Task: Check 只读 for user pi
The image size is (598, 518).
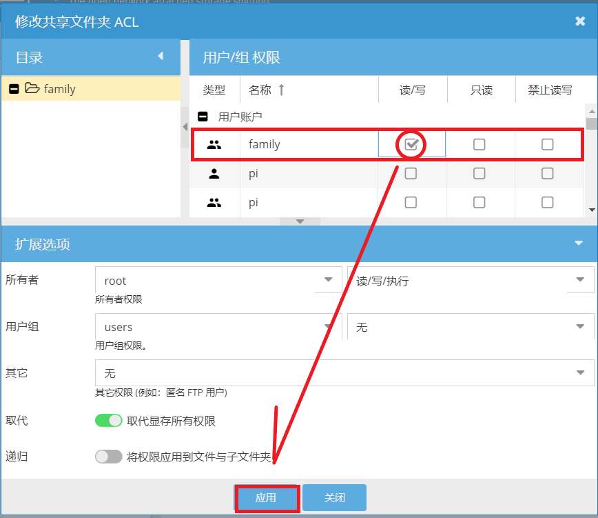Action: pos(479,173)
